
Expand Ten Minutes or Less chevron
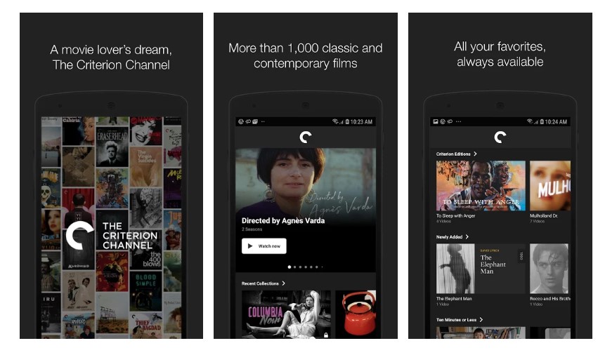point(481,320)
